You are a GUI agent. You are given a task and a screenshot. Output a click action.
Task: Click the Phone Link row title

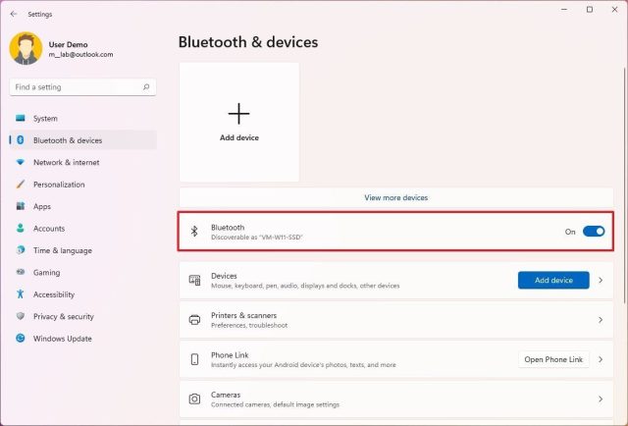click(x=230, y=355)
